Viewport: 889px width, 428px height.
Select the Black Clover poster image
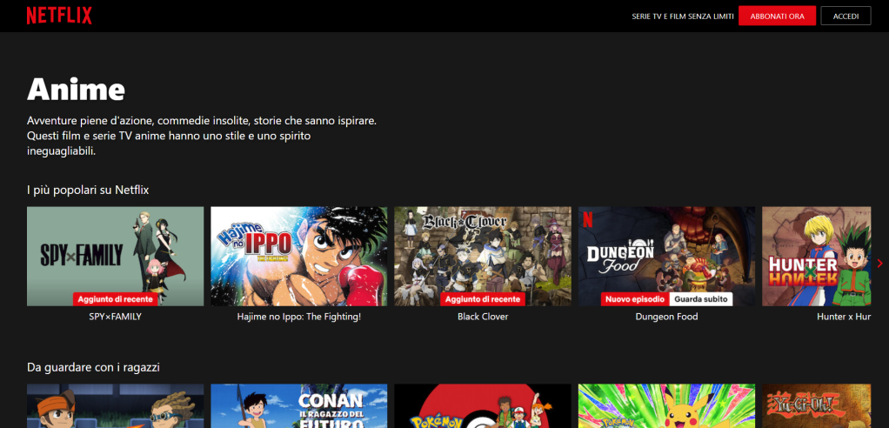tap(483, 251)
